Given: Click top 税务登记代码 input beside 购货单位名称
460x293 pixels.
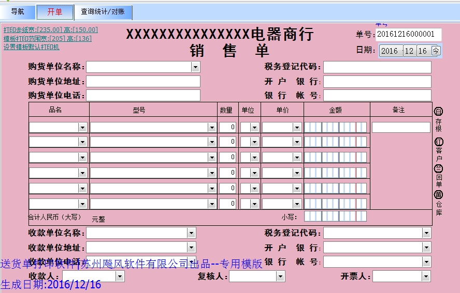Looking at the screenshot, I should (377, 67).
